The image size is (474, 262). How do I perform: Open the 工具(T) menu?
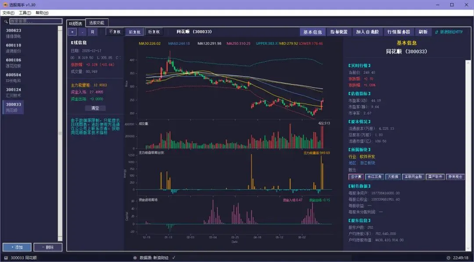pyautogui.click(x=25, y=13)
